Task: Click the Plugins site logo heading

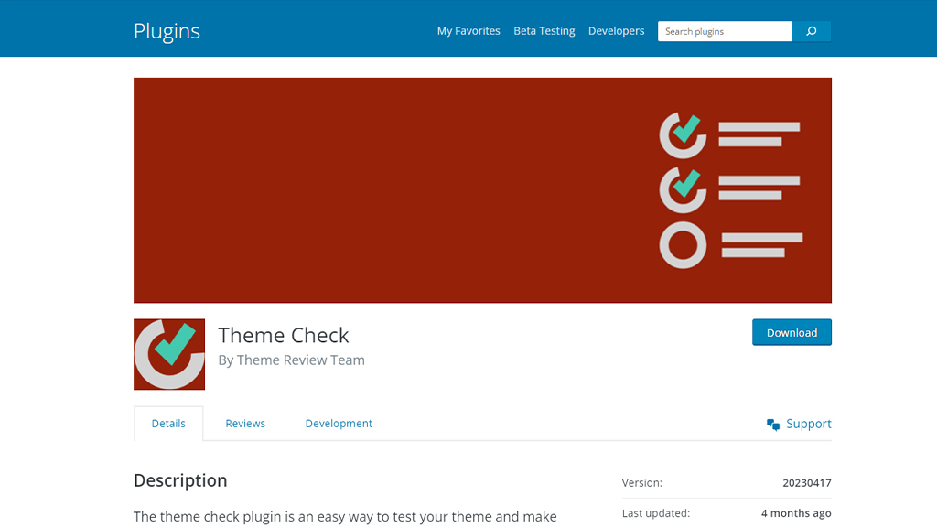Action: tap(167, 30)
